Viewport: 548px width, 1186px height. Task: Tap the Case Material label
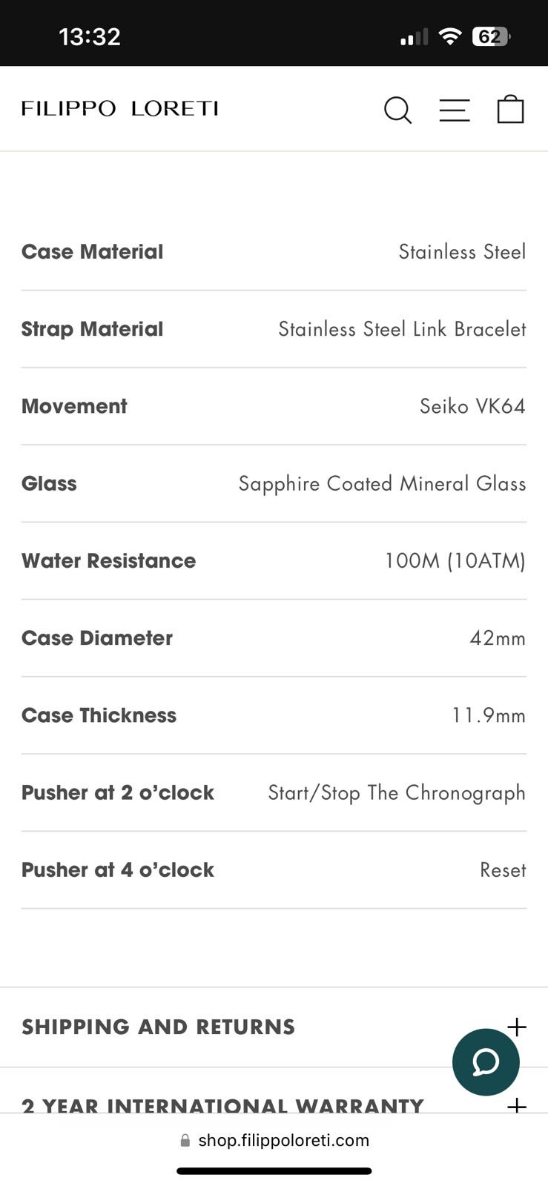tap(92, 252)
